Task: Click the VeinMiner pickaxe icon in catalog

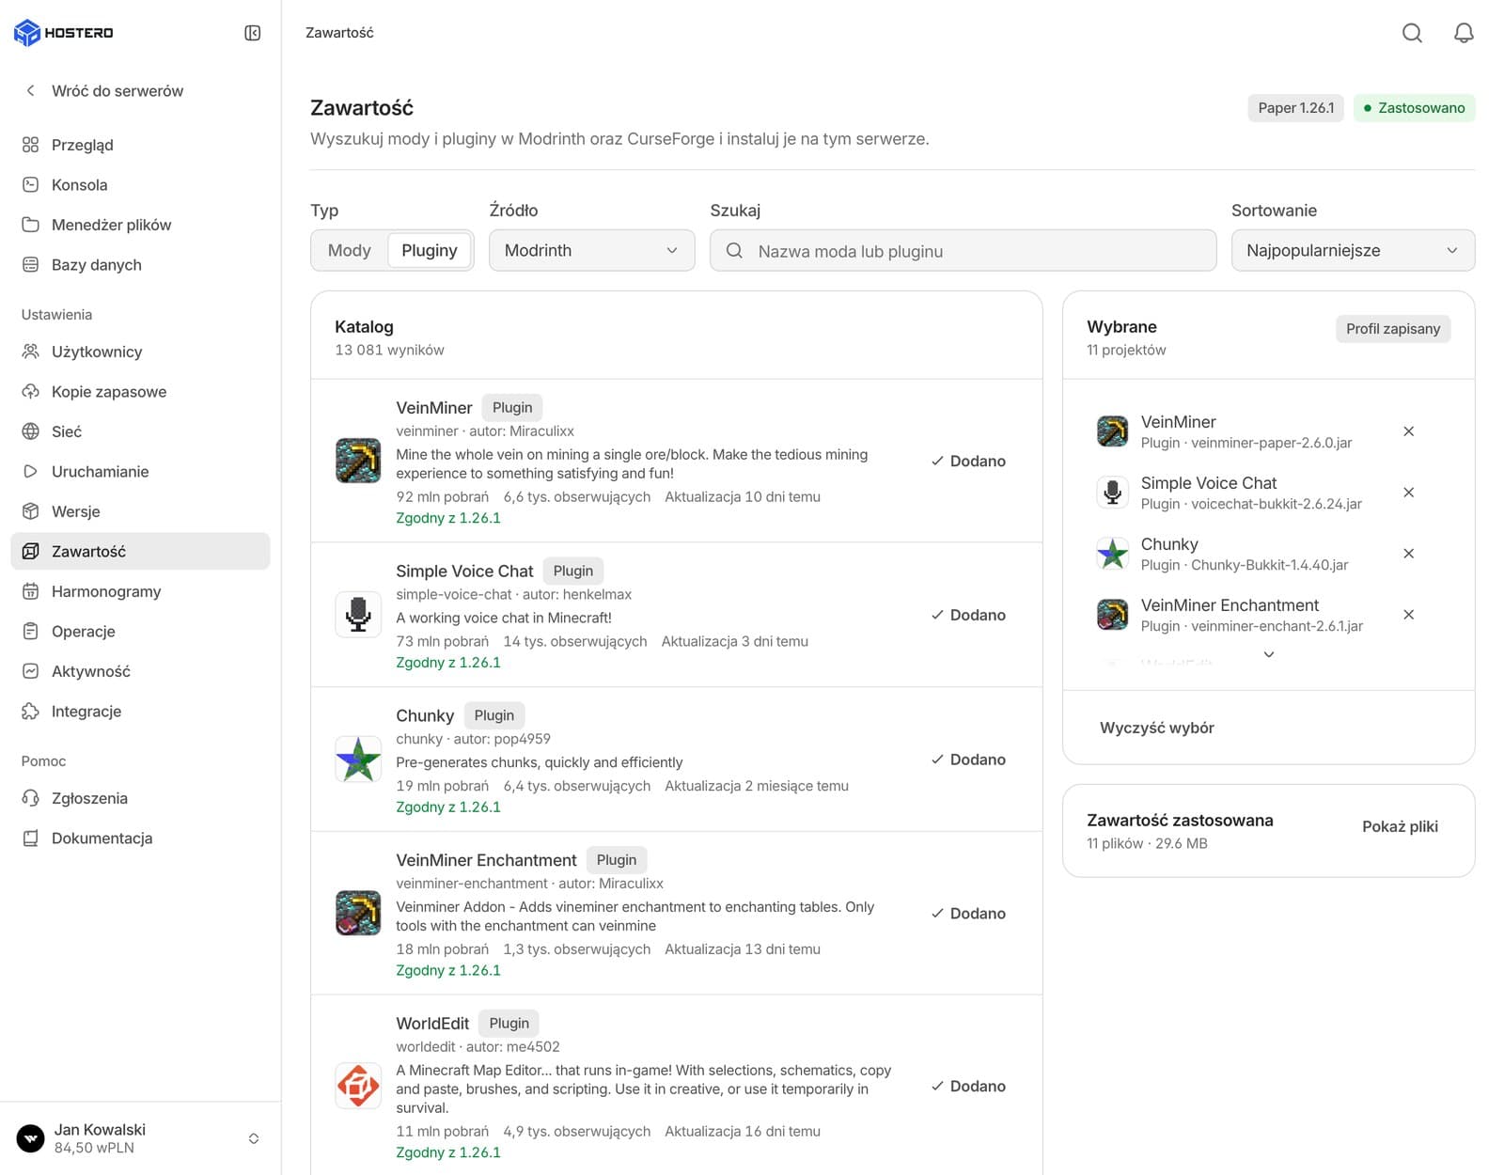Action: coord(358,461)
